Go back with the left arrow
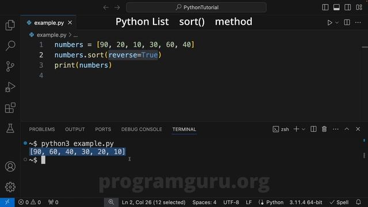This screenshot has width=368, height=207. (106, 7)
